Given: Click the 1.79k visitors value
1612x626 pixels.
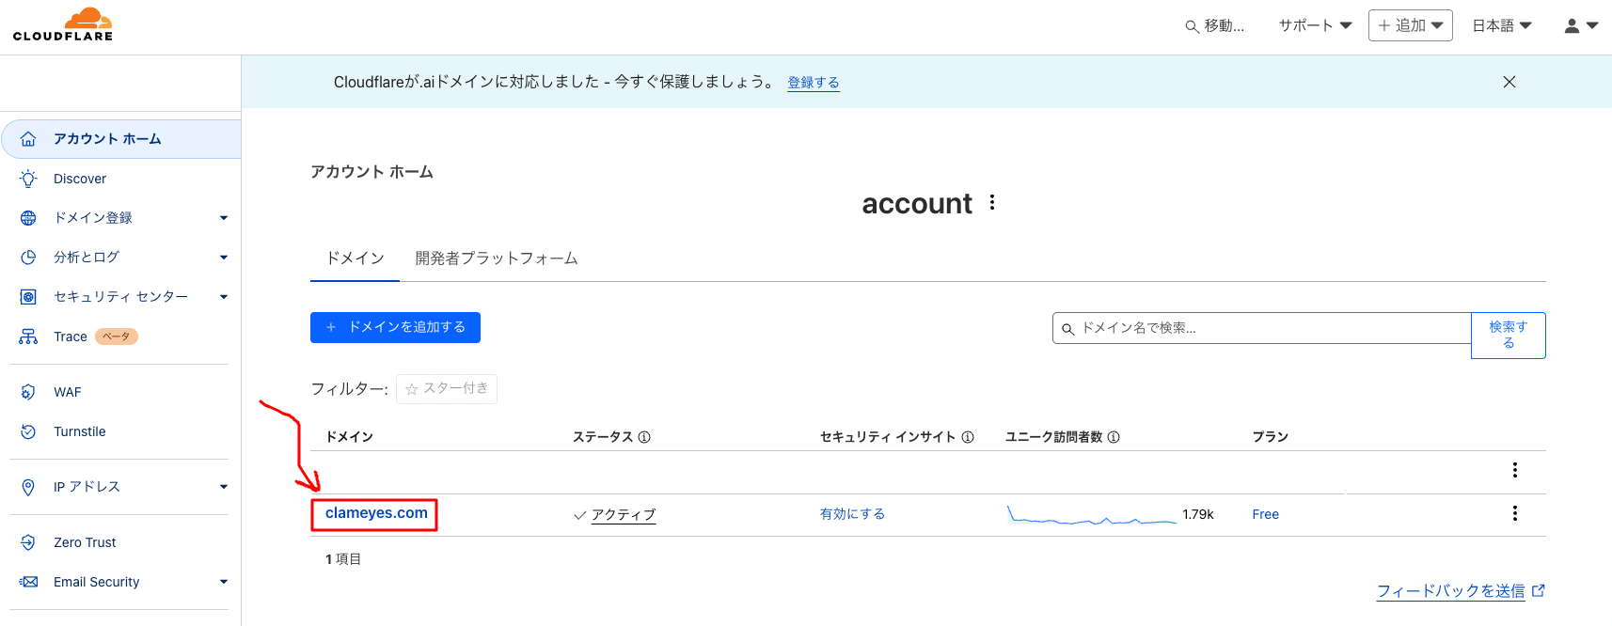Looking at the screenshot, I should coord(1198,514).
